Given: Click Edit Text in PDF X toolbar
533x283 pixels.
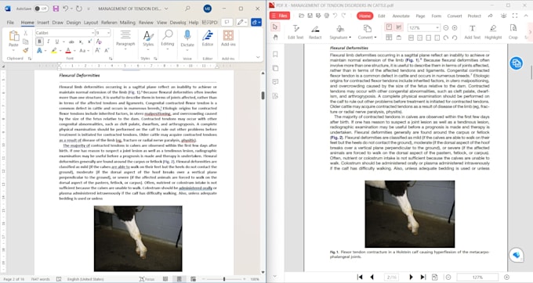Looking at the screenshot, I should tap(296, 32).
